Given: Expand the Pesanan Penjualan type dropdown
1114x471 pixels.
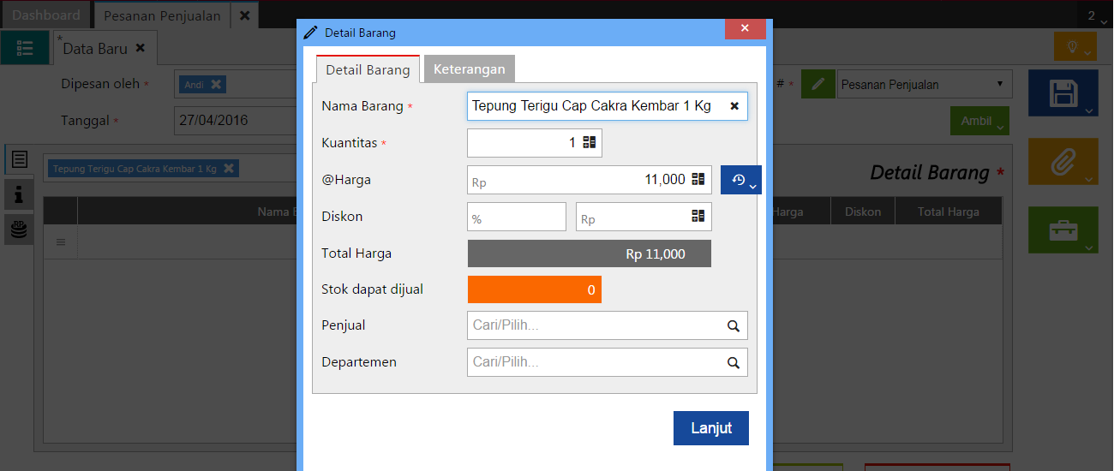Looking at the screenshot, I should pos(924,84).
